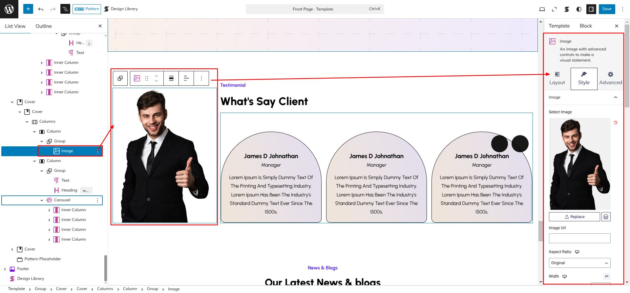Click the News & Blogs label
Image resolution: width=630 pixels, height=293 pixels.
pos(323,268)
